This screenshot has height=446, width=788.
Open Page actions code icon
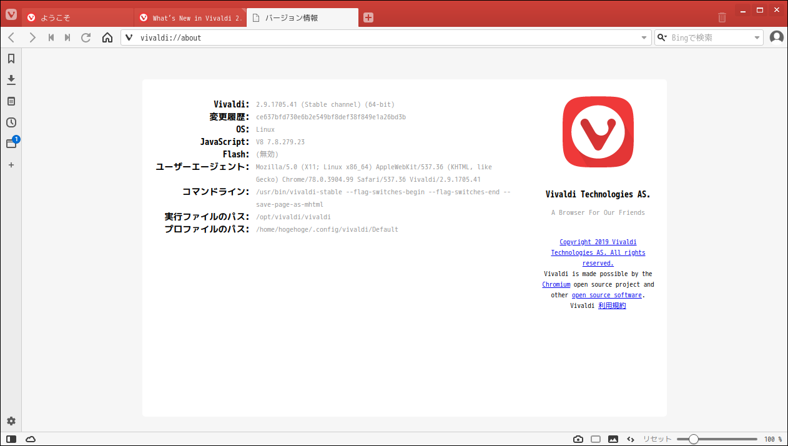coord(631,439)
